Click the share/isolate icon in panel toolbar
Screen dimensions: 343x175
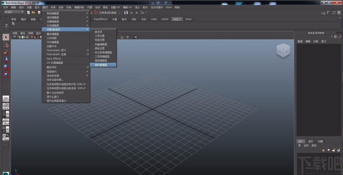coord(136,37)
